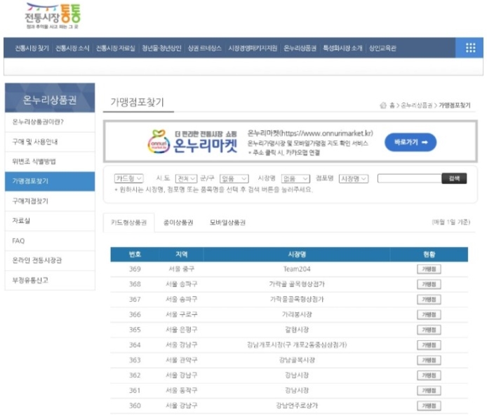
Task: Open 특성화시장 소개 menu
Action: click(x=342, y=48)
